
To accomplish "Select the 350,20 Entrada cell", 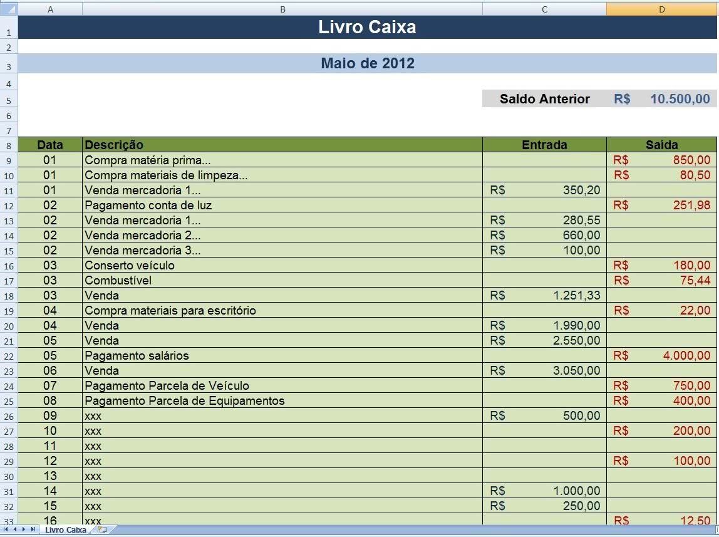I will (x=544, y=190).
